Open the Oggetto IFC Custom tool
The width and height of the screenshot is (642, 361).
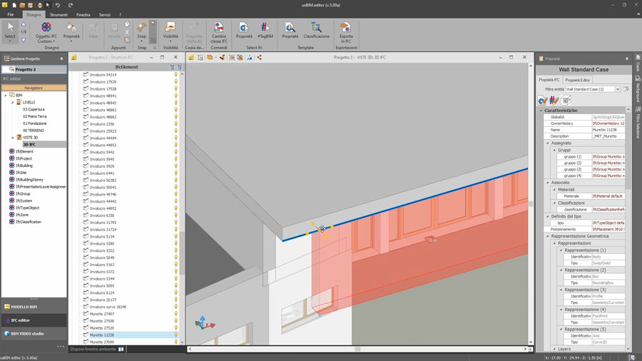pyautogui.click(x=46, y=32)
